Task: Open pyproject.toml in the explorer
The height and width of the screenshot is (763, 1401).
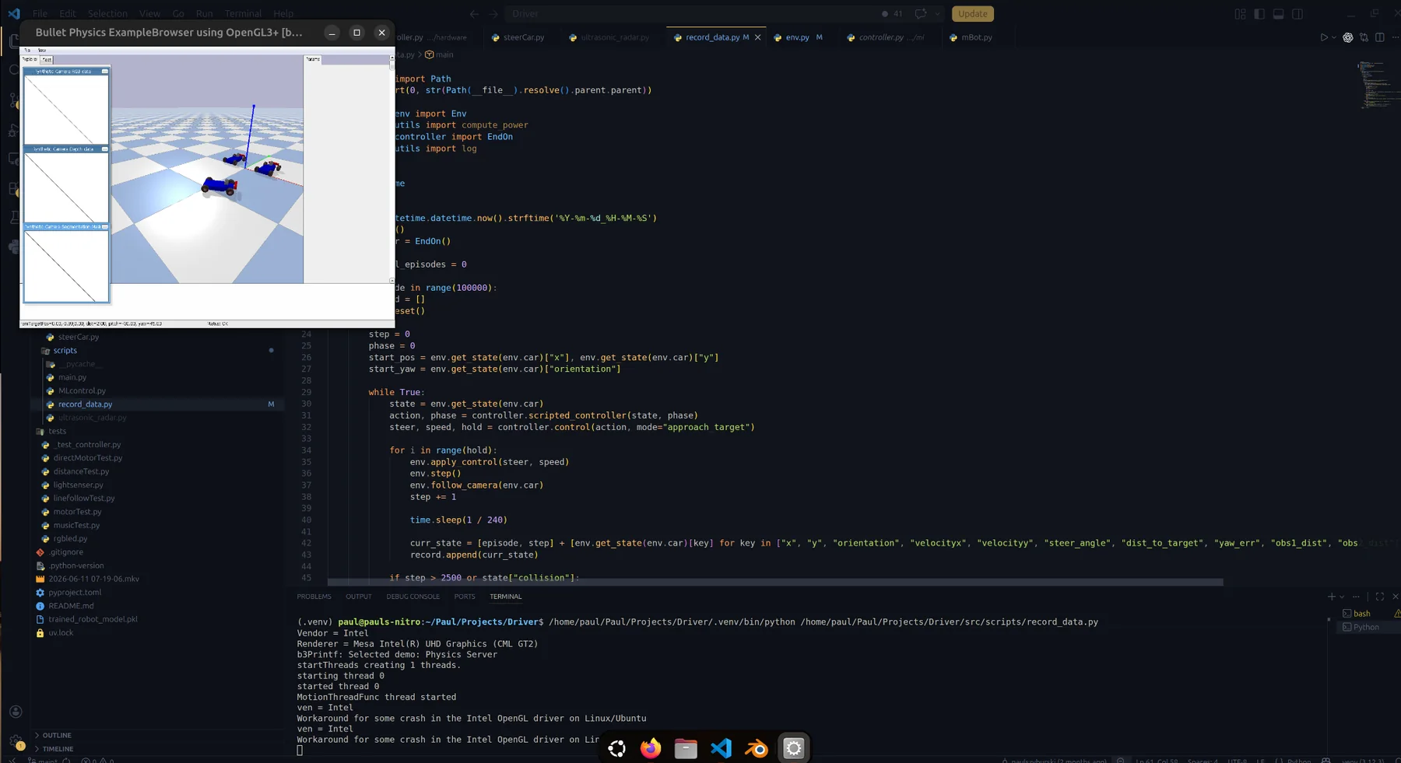Action: pyautogui.click(x=158, y=592)
